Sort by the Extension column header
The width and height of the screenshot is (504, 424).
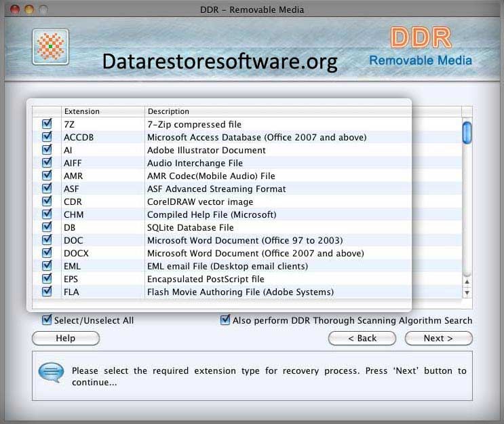pos(102,111)
